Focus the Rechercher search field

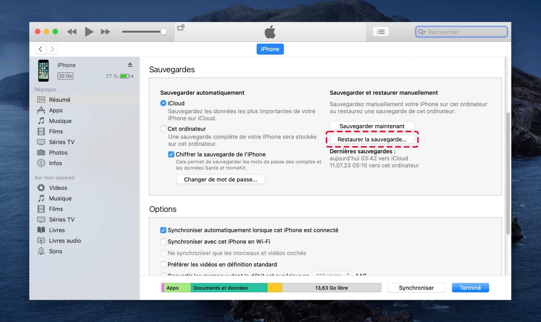point(461,32)
